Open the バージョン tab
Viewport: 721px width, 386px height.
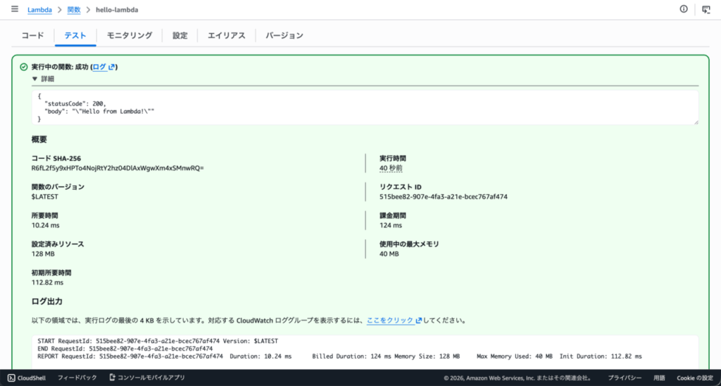[284, 35]
